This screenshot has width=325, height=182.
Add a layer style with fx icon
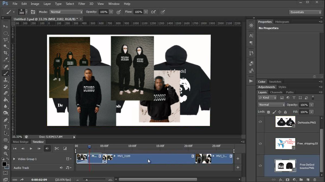281,180
